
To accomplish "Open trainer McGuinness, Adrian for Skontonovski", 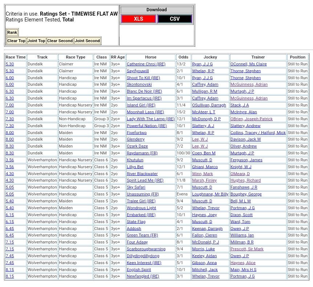I will coord(249,85).
